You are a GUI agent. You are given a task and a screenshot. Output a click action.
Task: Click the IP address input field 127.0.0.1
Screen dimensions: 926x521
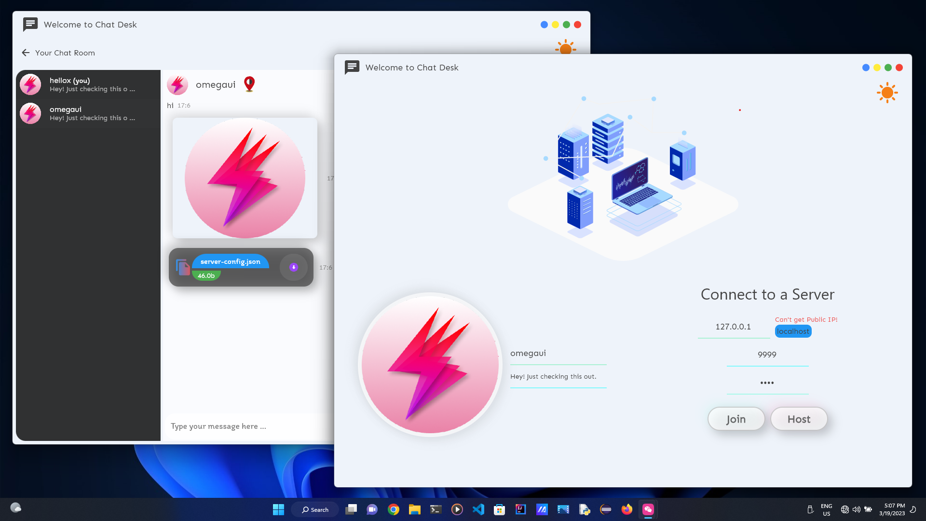734,326
